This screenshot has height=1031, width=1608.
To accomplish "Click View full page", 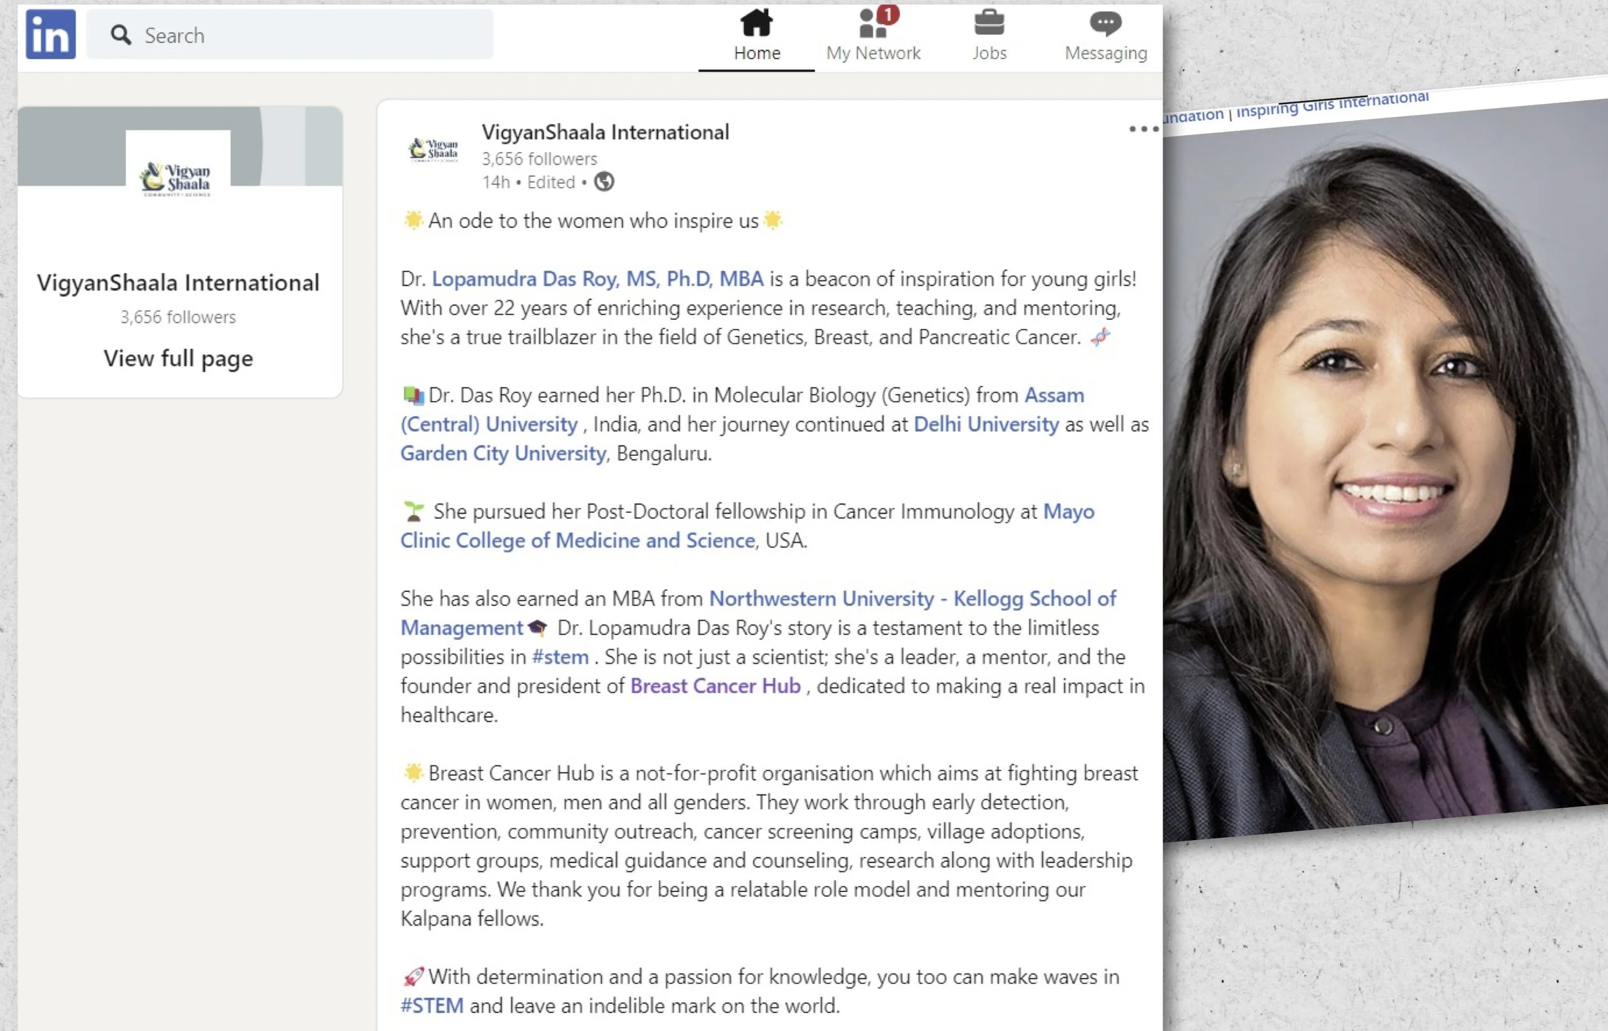I will pos(178,358).
